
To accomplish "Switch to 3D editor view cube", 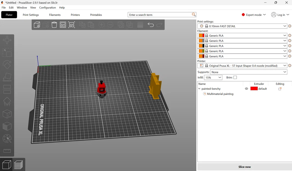I will coord(7,165).
